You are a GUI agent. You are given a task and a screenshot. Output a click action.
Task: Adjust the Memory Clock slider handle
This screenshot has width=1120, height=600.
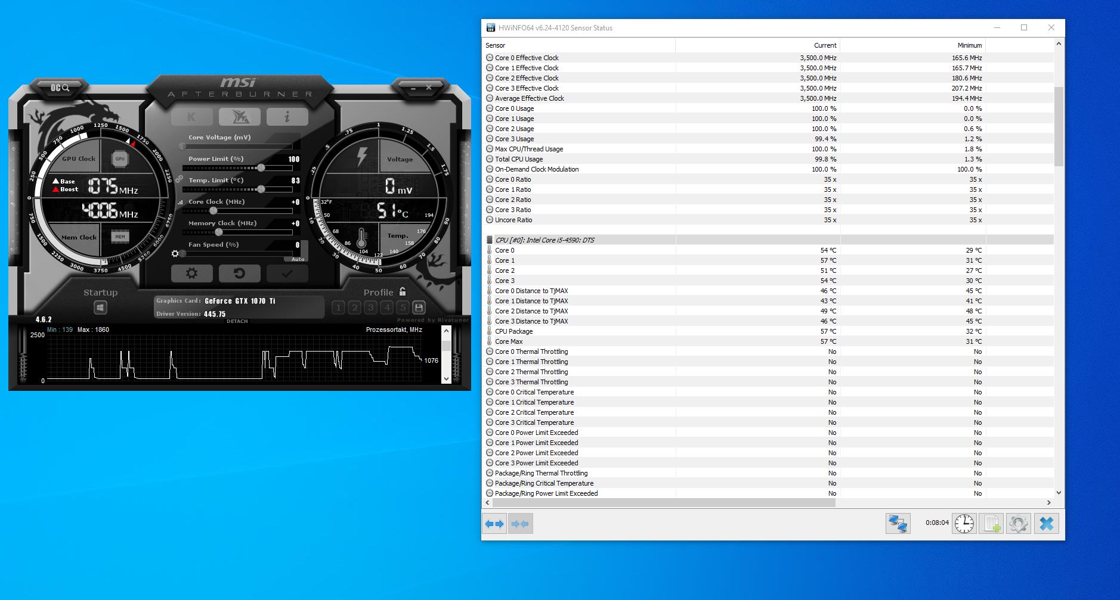(219, 232)
